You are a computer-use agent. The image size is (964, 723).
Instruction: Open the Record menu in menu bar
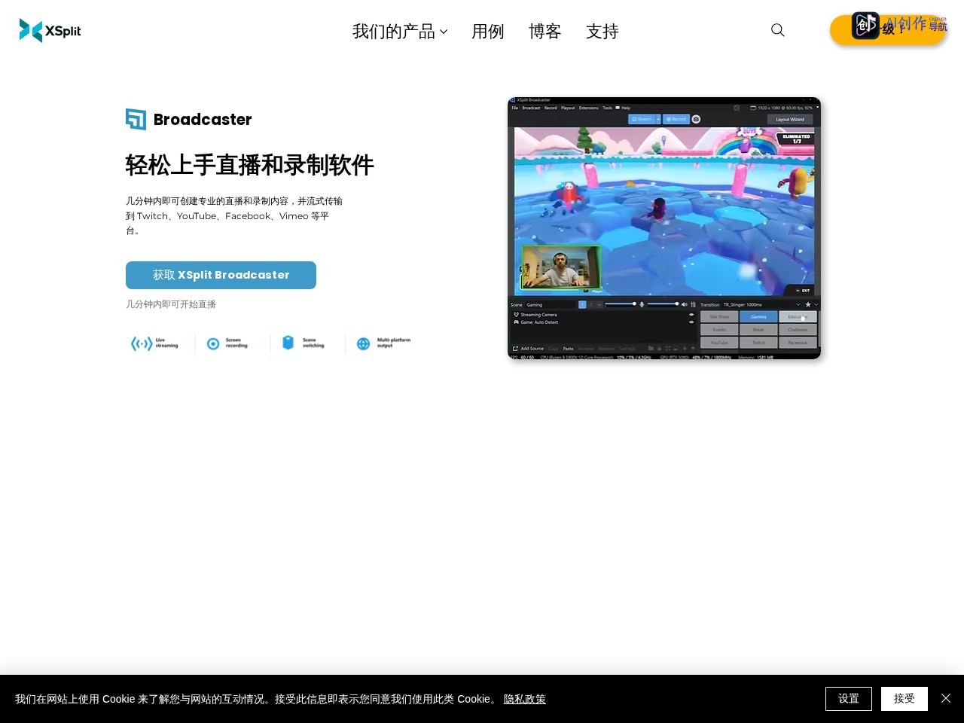[551, 108]
